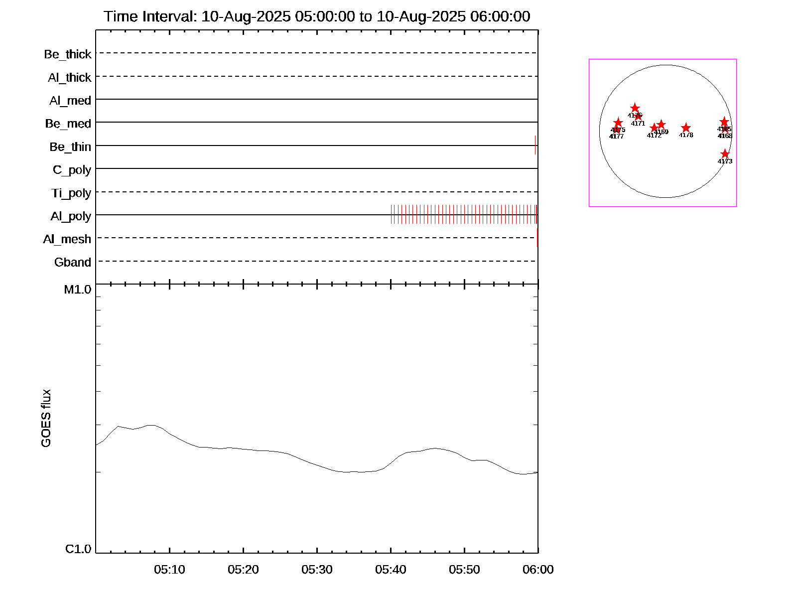Click the star marker left of 4169
This screenshot has width=797, height=598.
point(654,128)
